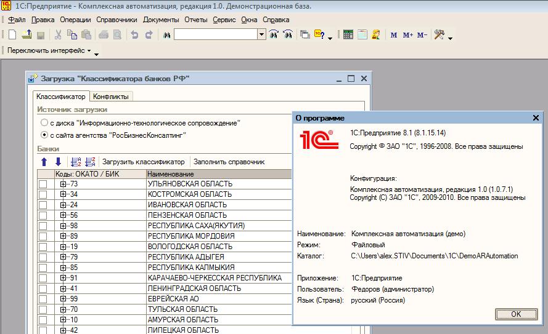The width and height of the screenshot is (548, 334).
Task: Check the box for ПЕНЗЕНСКАЯ ОБЛАСТЬ
Action: pos(43,215)
